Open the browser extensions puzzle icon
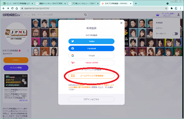This screenshot has width=184, height=119. [x=171, y=8]
